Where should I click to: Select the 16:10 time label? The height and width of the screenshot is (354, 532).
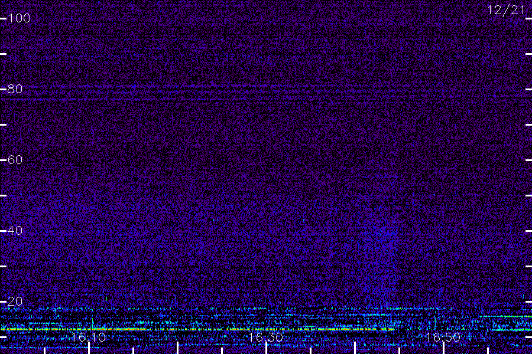click(x=89, y=337)
